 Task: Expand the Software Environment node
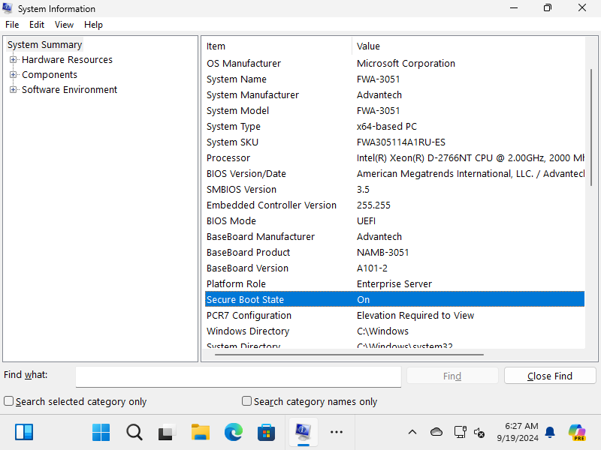pos(13,89)
